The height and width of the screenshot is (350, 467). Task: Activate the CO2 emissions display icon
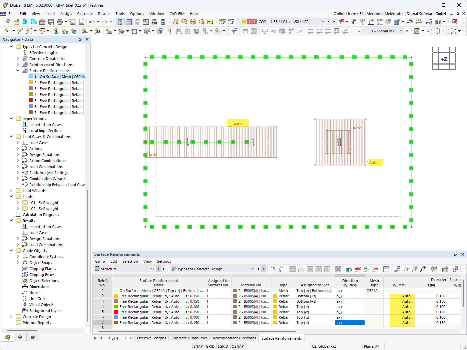[262, 21]
